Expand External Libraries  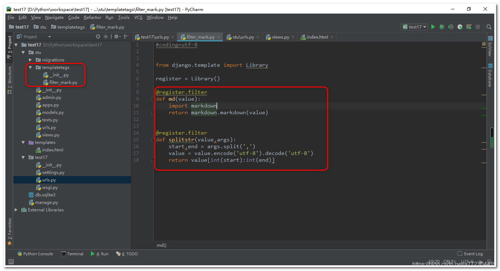(16, 210)
